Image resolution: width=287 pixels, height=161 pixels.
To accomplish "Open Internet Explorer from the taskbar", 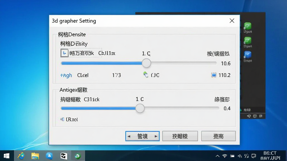I will (x=21, y=156).
